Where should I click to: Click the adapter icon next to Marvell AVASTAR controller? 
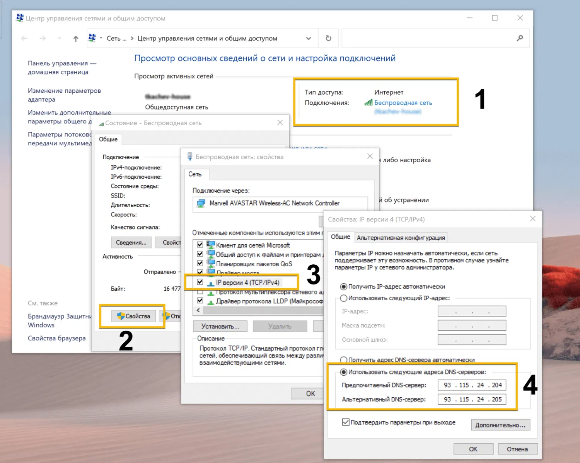(x=201, y=203)
